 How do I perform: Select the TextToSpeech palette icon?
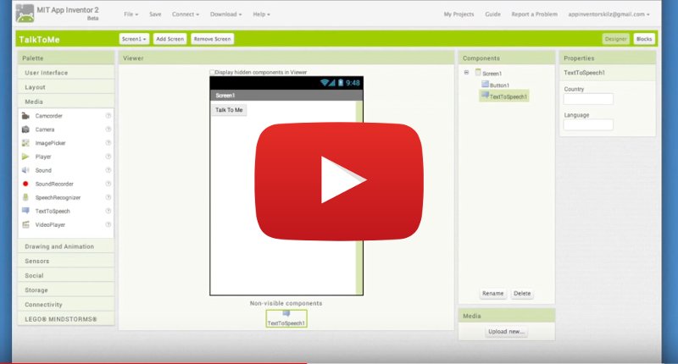[x=25, y=211]
